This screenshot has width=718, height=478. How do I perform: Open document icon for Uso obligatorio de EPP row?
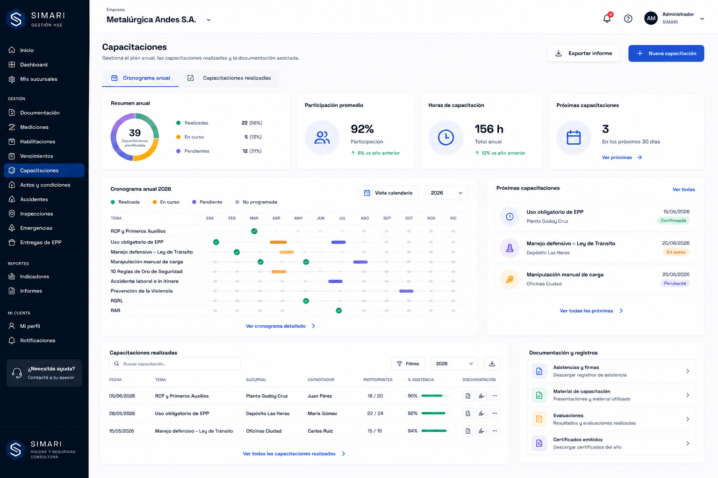coord(468,414)
